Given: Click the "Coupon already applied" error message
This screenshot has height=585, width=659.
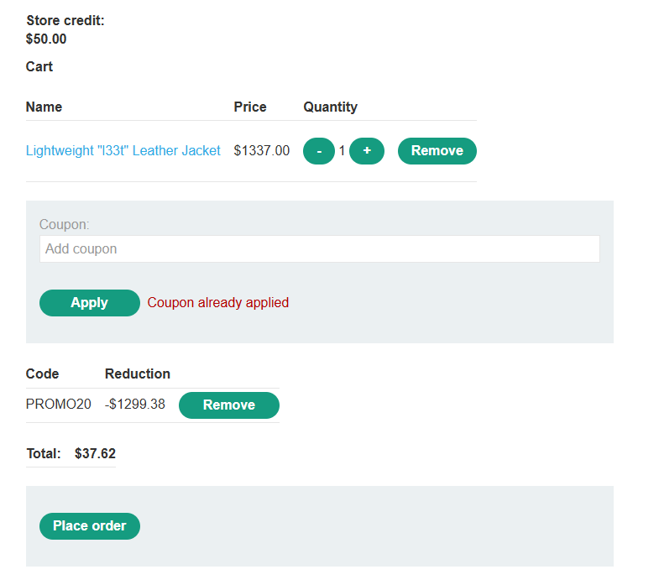Looking at the screenshot, I should 218,303.
